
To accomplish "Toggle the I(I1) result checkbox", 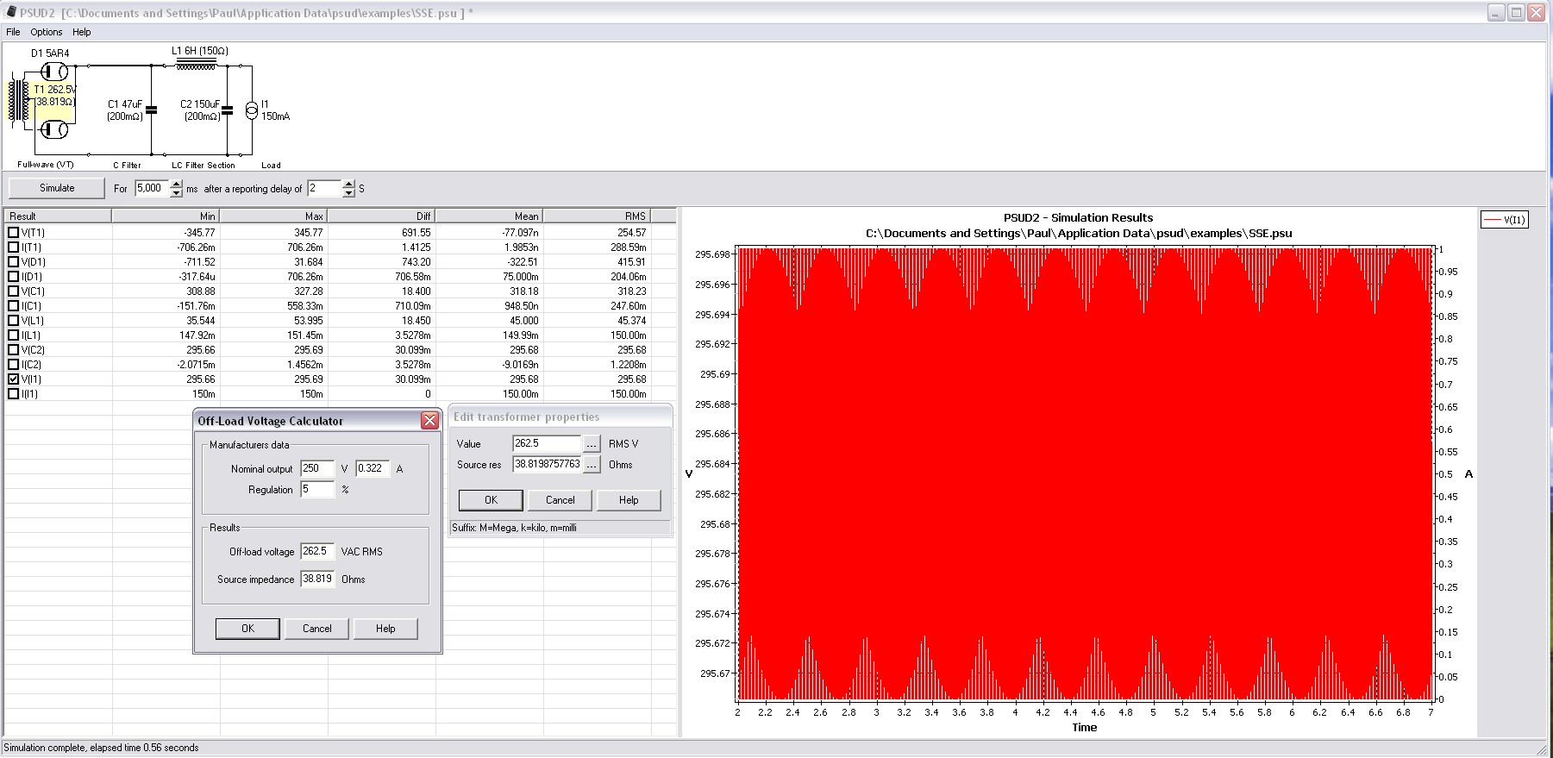I will (x=13, y=394).
